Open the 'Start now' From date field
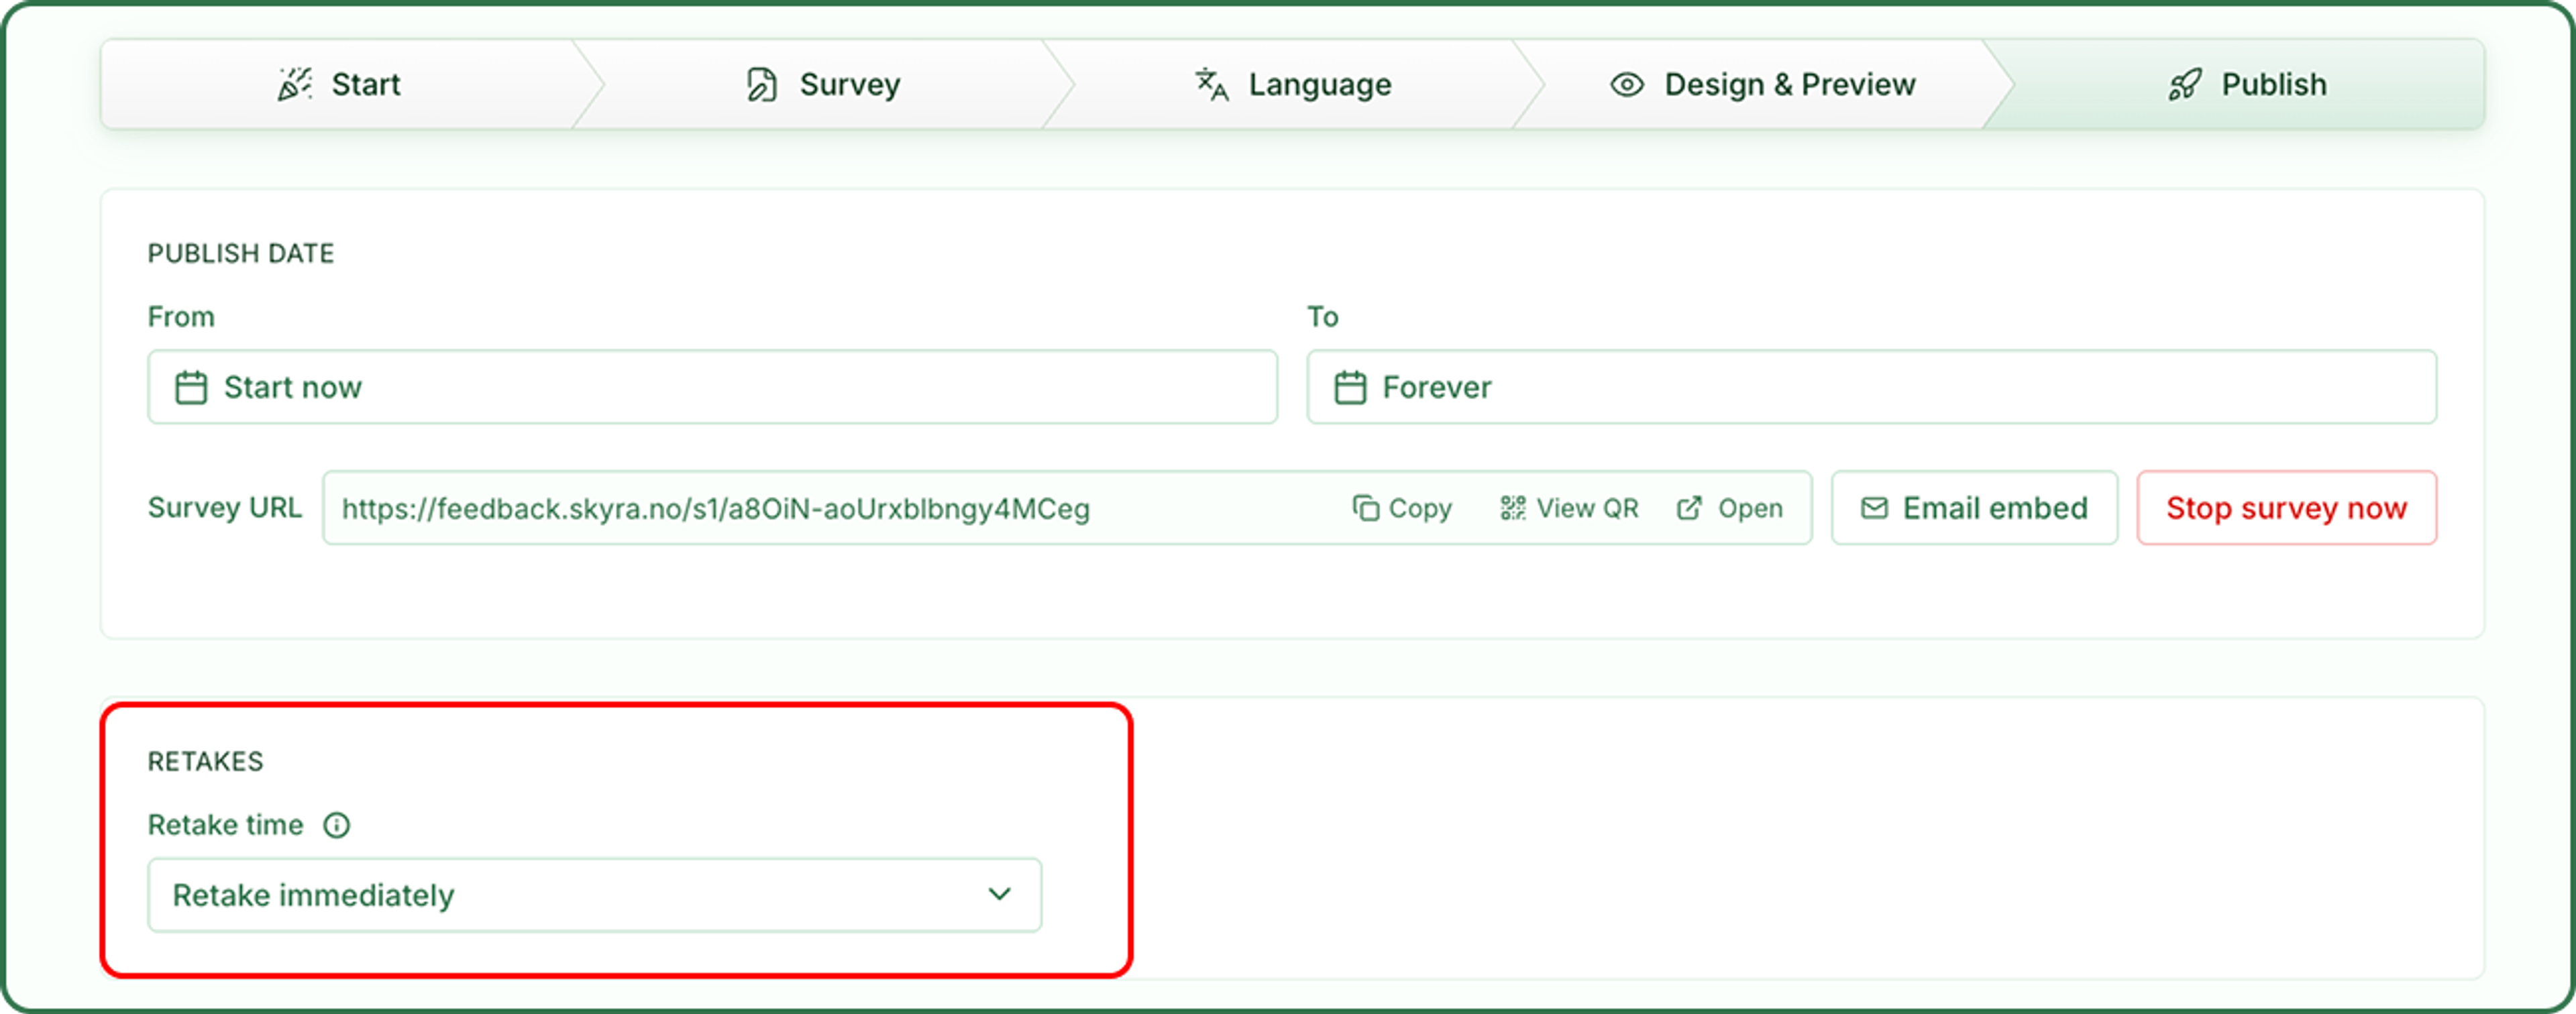This screenshot has width=2576, height=1014. [x=712, y=387]
